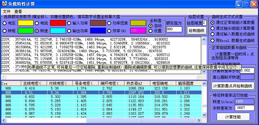Viewport: 259px width, 125px height.
Task: Click data line with 1451.94rpm
Action: pos(86,63)
